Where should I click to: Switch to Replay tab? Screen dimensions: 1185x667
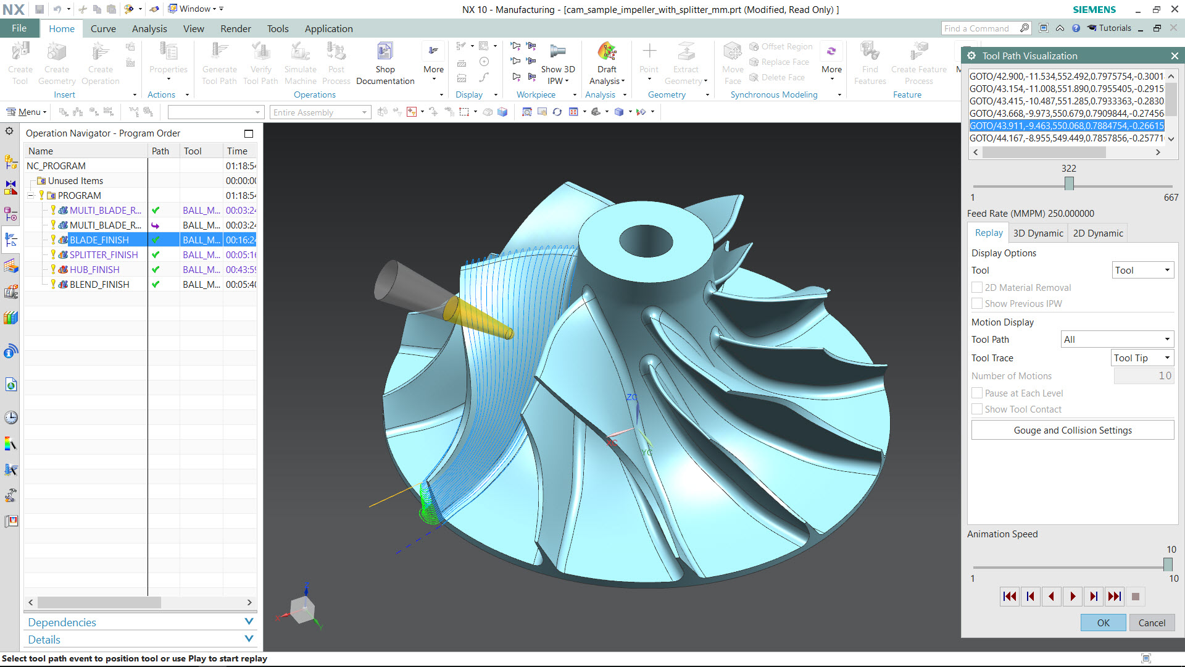pos(989,233)
